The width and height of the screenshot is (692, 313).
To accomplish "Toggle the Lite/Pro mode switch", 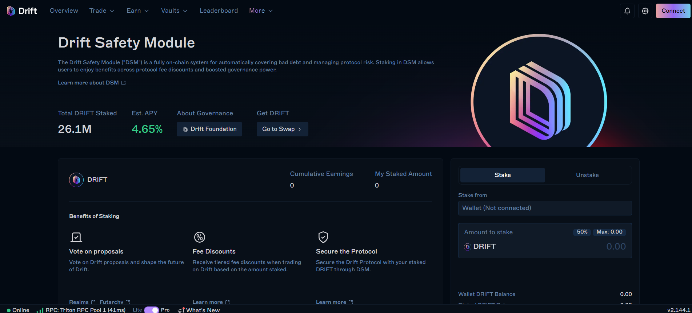I will 152,310.
